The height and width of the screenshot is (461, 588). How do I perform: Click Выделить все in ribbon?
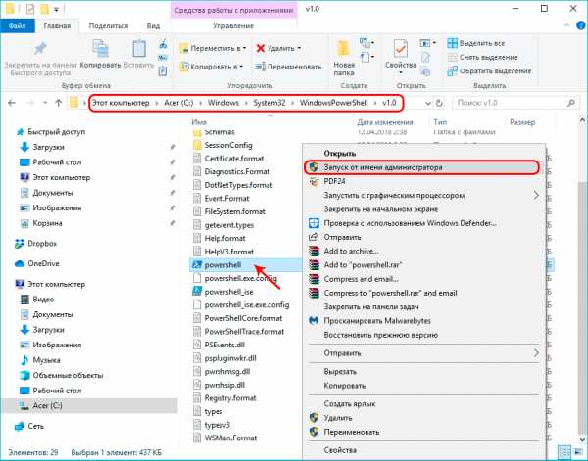point(476,43)
